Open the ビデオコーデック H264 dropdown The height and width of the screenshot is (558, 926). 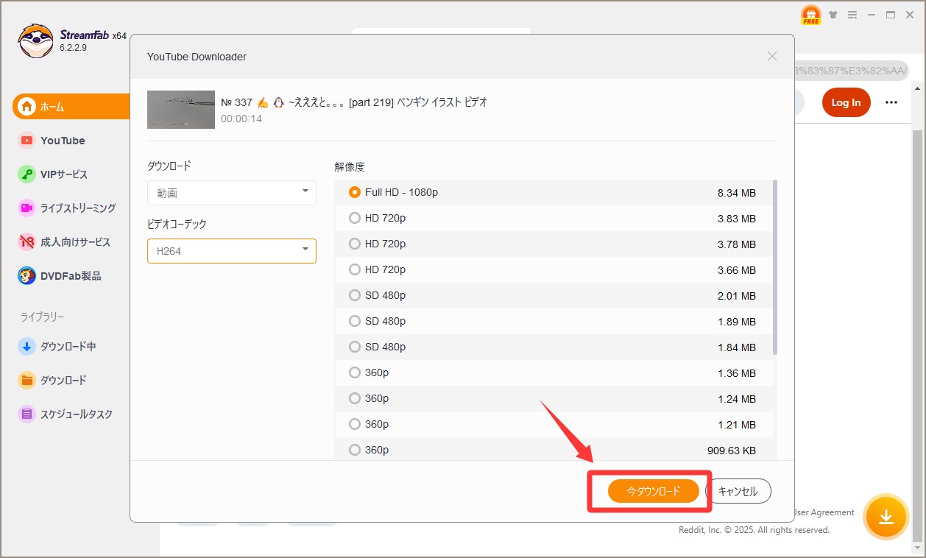232,251
